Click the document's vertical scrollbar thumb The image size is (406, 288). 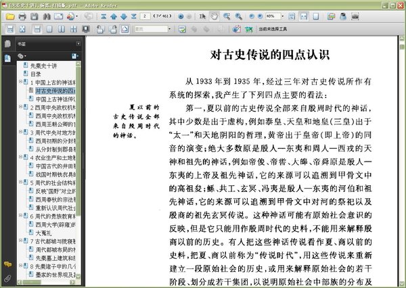(x=402, y=47)
